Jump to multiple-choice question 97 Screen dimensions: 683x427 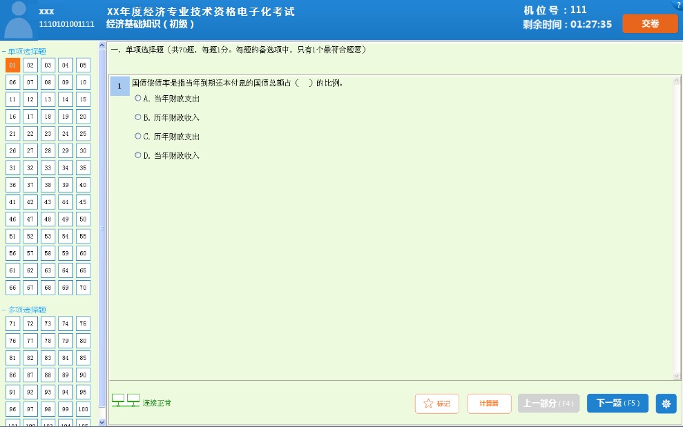coord(30,409)
